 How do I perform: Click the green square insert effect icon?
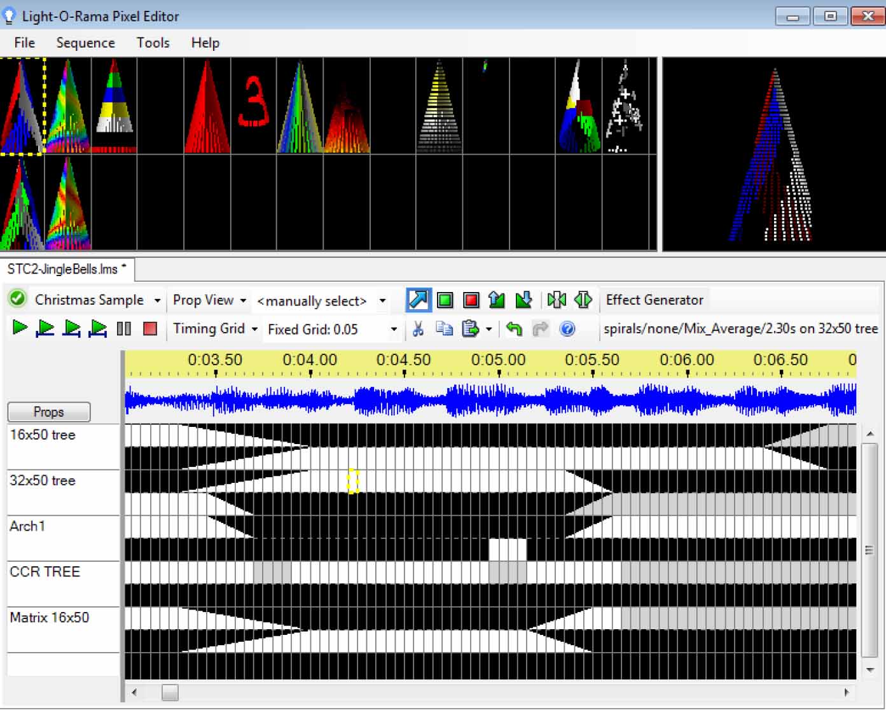[445, 300]
